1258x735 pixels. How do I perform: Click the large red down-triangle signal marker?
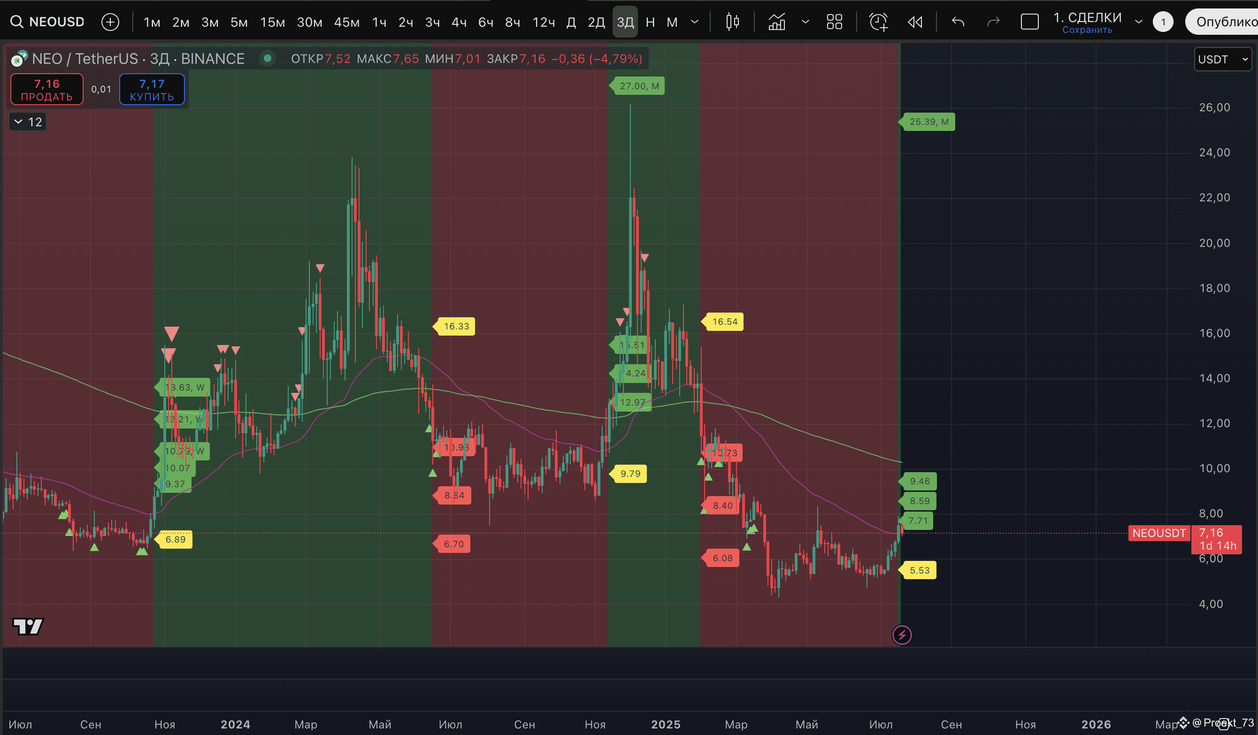(171, 334)
